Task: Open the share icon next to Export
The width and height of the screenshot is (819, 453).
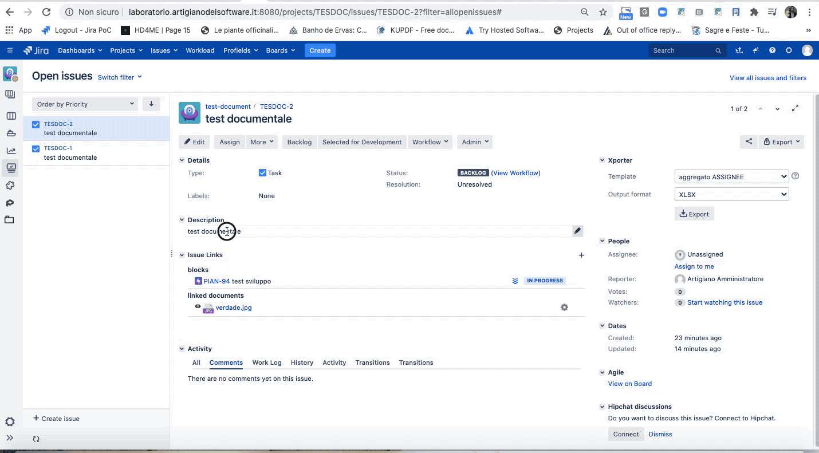Action: pyautogui.click(x=749, y=141)
